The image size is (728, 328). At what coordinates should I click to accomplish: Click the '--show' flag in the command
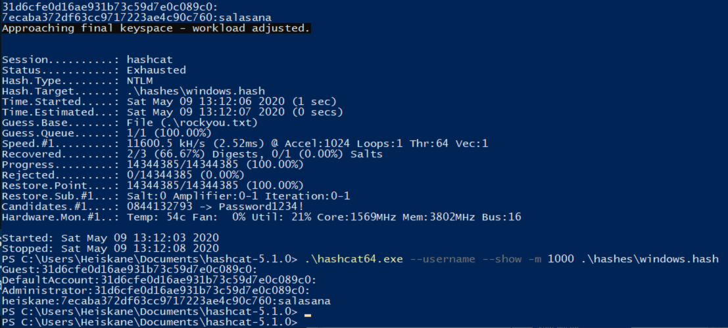(502, 258)
